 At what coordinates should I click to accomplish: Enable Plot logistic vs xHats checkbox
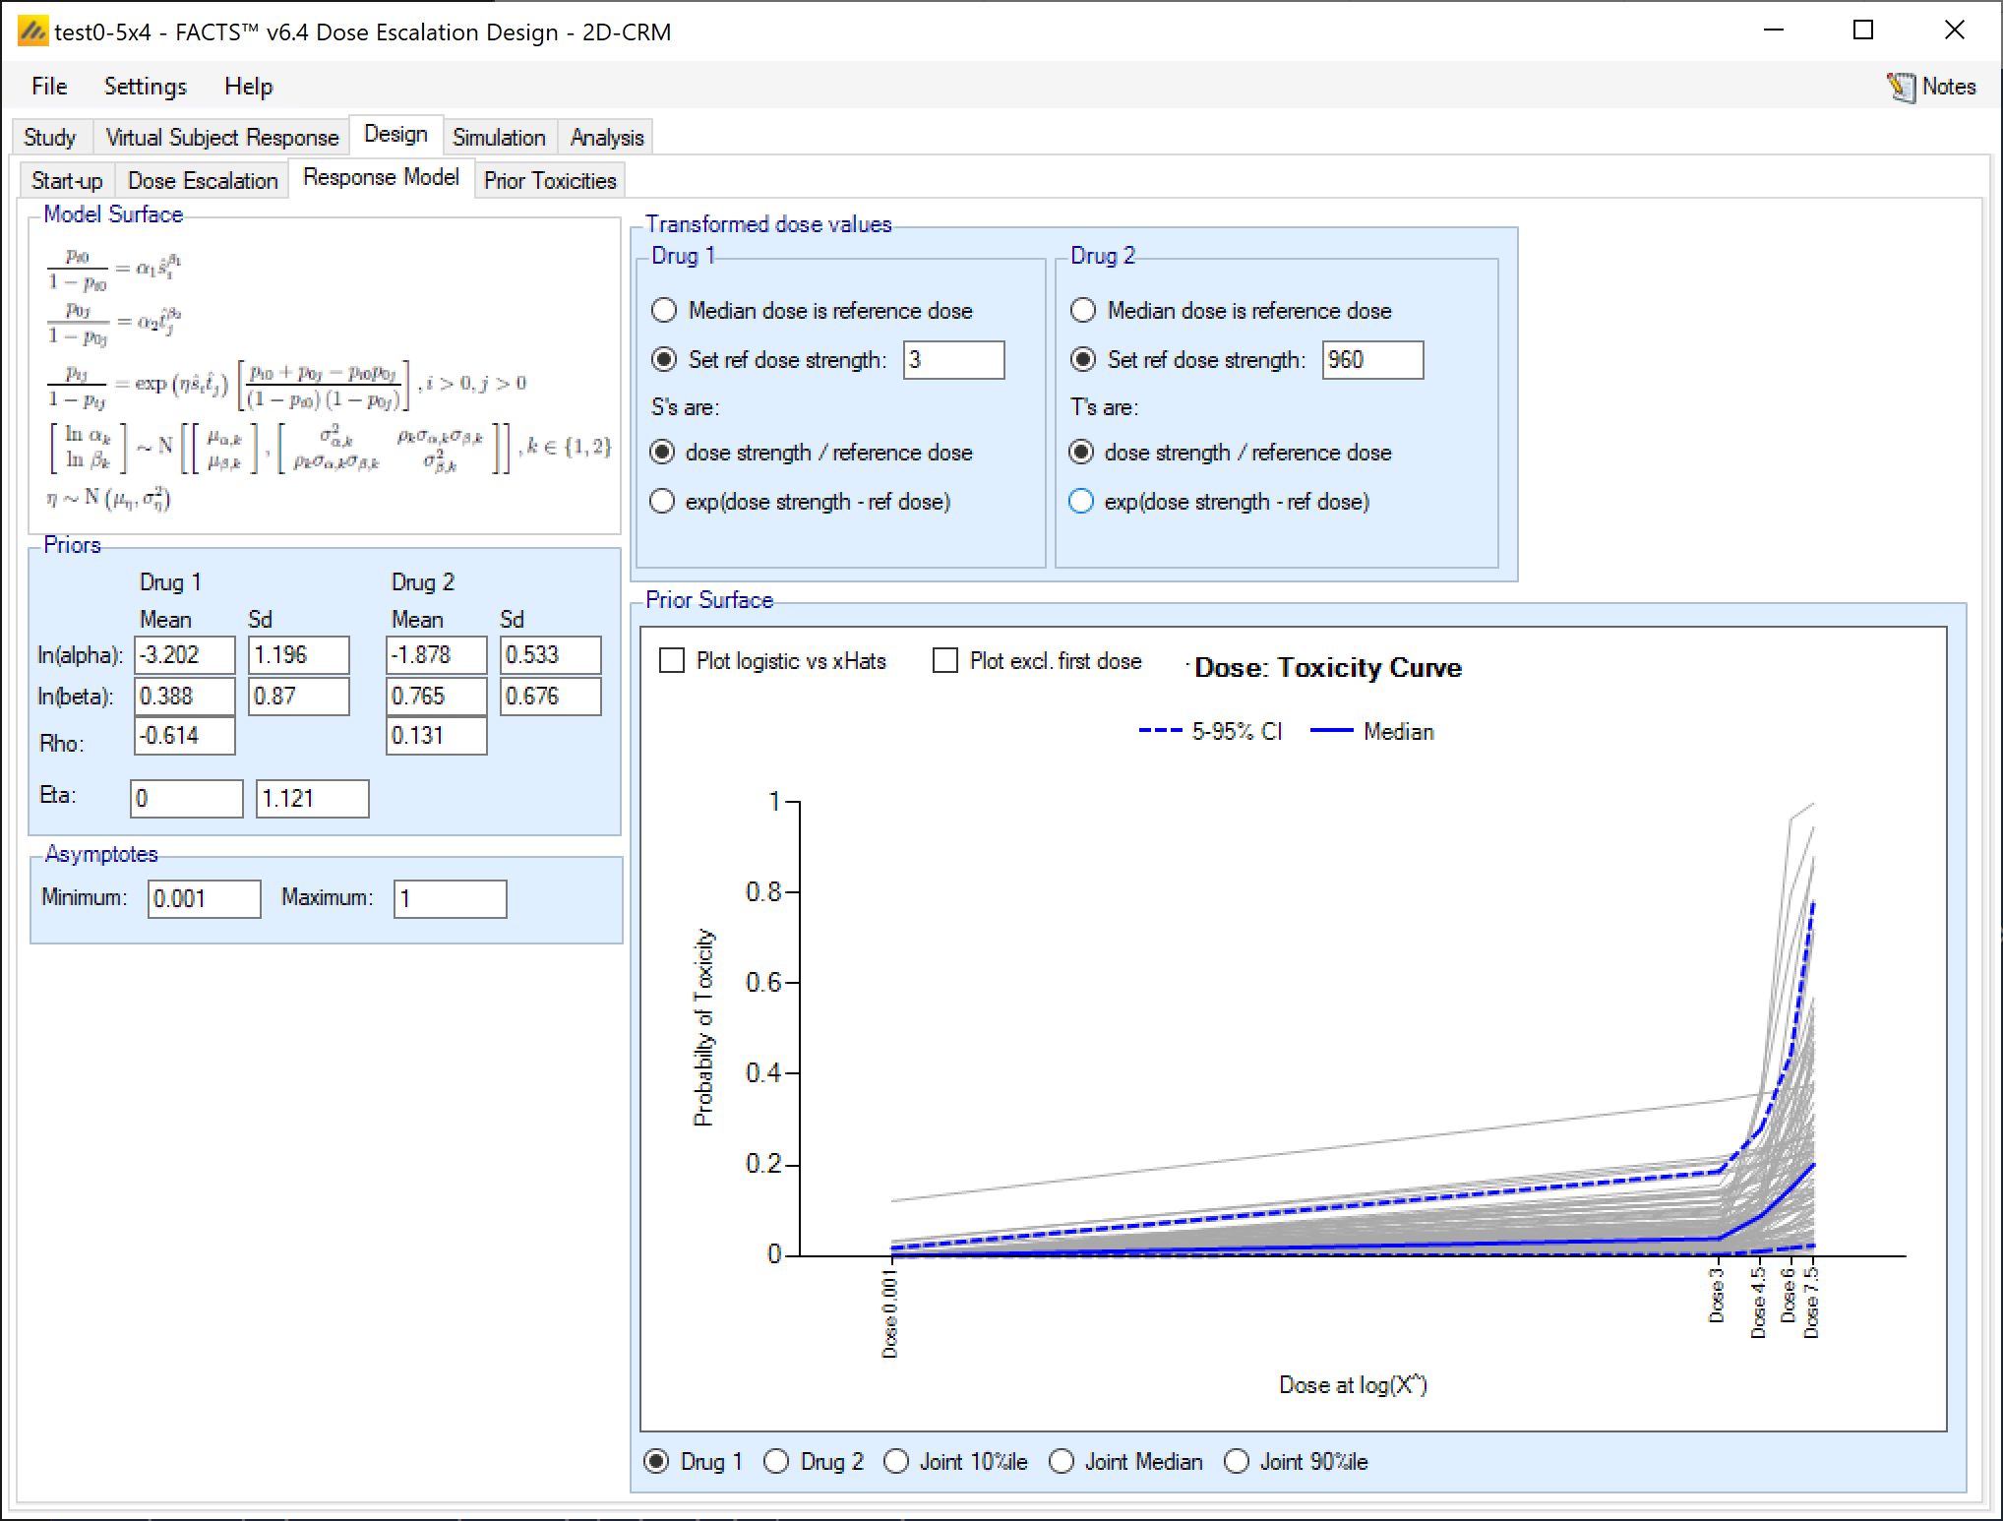point(672,660)
